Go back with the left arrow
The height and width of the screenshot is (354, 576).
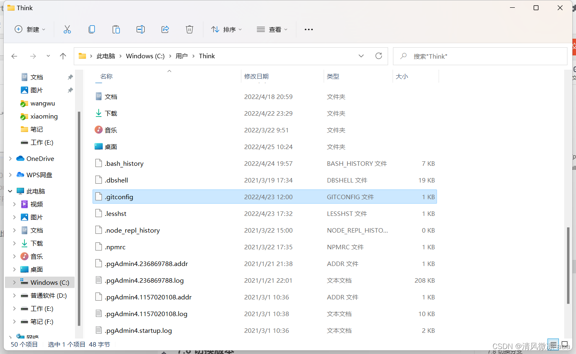(x=14, y=56)
